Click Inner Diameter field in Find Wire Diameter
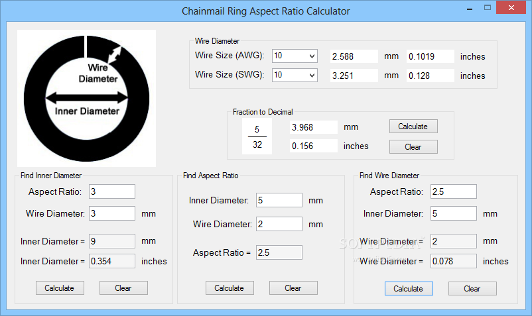This screenshot has height=316, width=532. (453, 213)
